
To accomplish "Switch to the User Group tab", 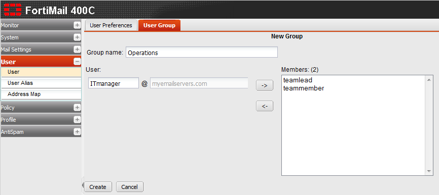I will (159, 25).
